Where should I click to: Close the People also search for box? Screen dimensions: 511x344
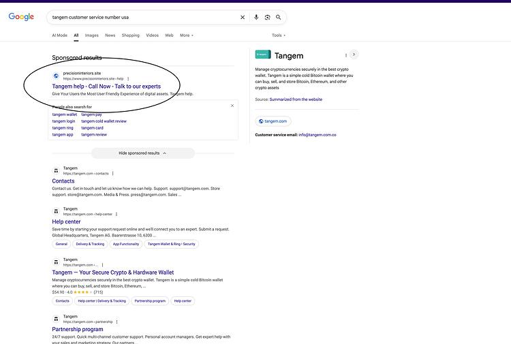(x=232, y=106)
